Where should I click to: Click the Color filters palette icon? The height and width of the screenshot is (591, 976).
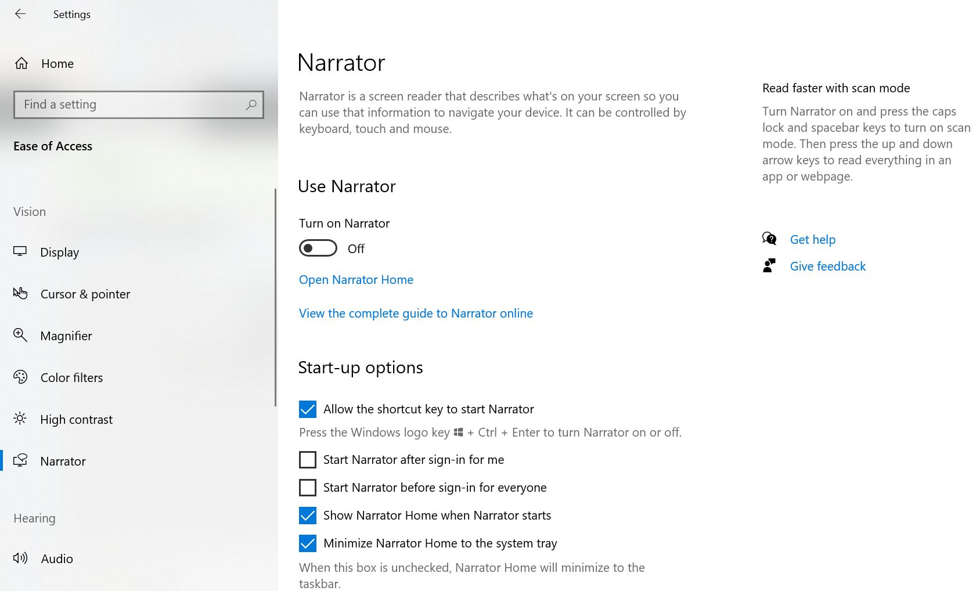pyautogui.click(x=20, y=377)
